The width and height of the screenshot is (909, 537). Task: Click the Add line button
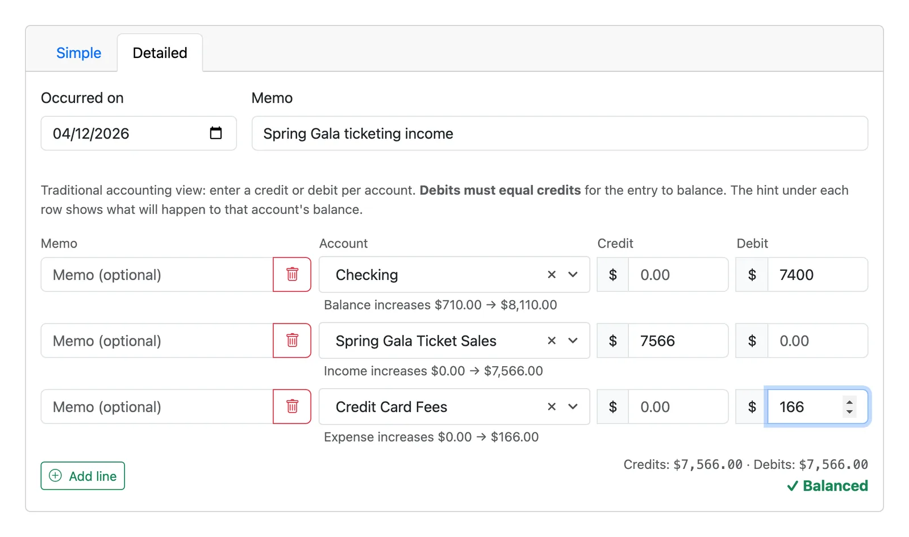click(x=83, y=476)
